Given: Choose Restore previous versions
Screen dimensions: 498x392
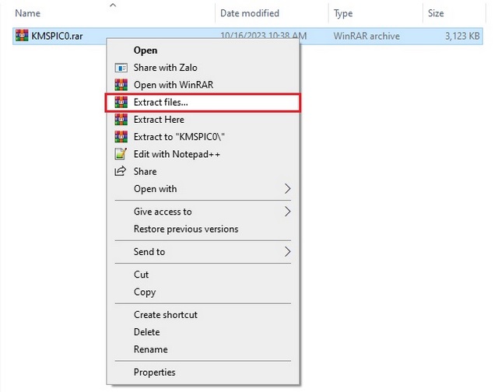Looking at the screenshot, I should pos(186,229).
